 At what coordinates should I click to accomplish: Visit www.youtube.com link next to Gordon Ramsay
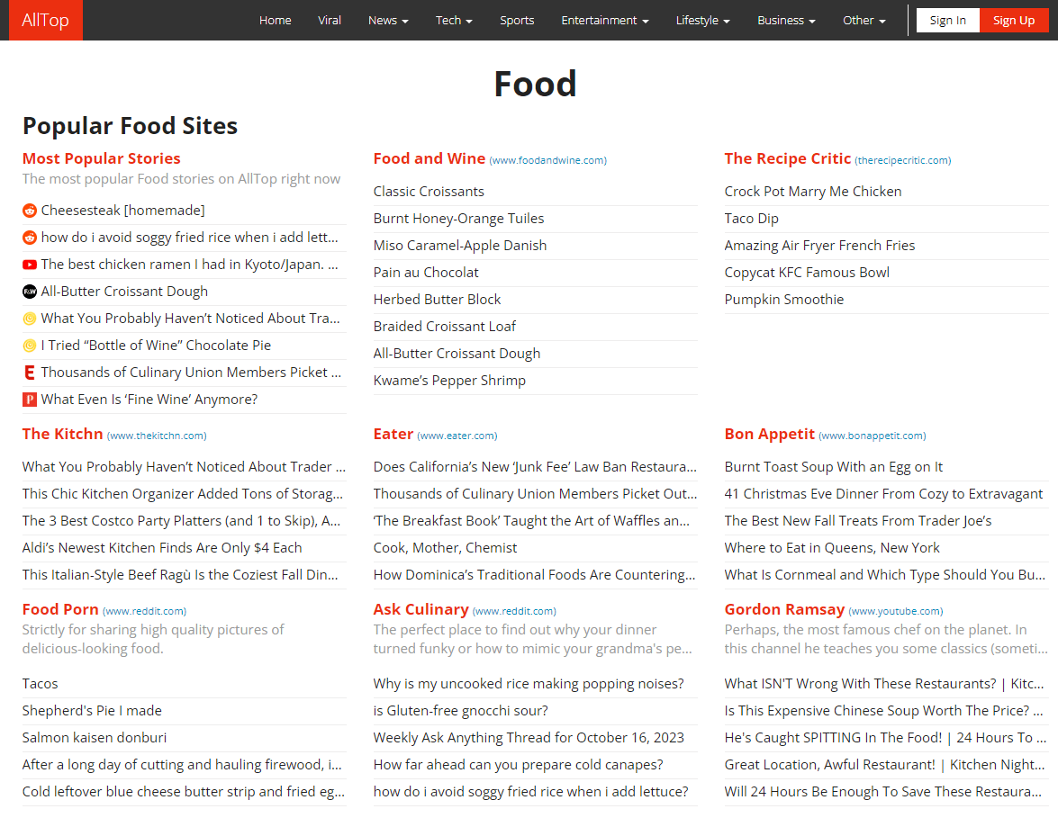pos(895,611)
